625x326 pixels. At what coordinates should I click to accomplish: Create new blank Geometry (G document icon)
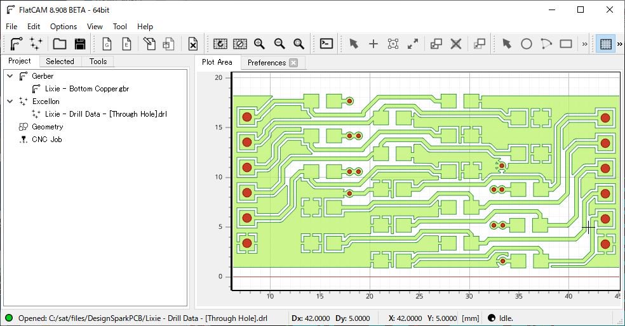(x=107, y=44)
